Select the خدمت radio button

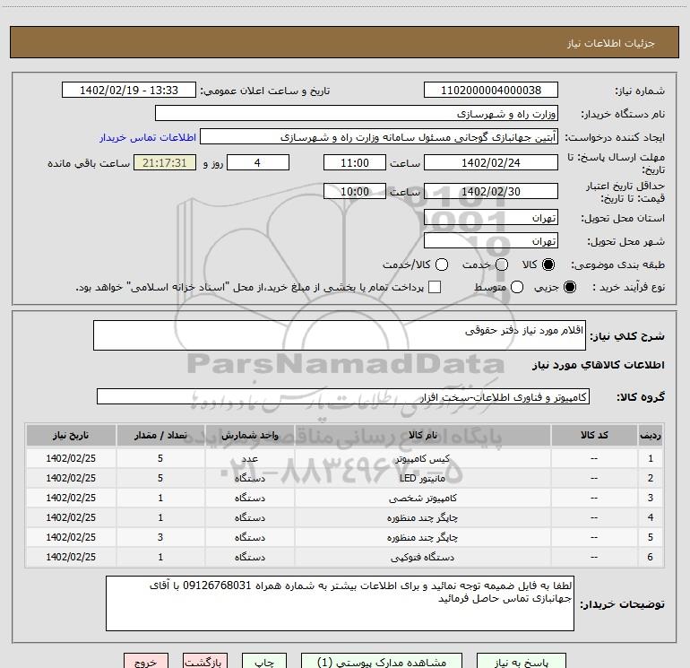coord(502,265)
